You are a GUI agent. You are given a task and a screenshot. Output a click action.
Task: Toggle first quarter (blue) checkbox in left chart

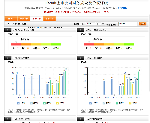tap(18, 103)
